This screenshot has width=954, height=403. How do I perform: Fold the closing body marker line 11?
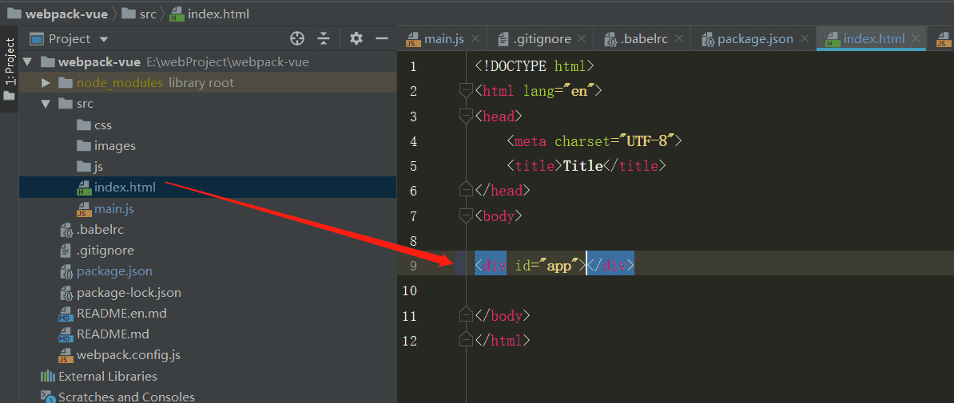pyautogui.click(x=466, y=315)
